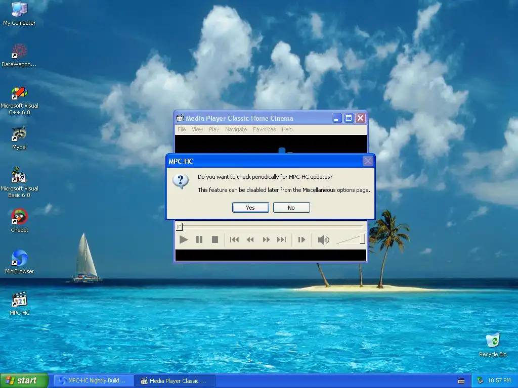Mute audio using the speaker icon

(323, 240)
